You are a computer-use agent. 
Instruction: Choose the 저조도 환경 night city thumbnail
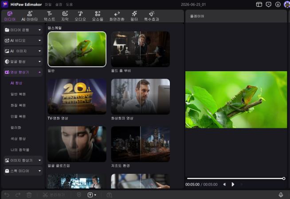141,144
